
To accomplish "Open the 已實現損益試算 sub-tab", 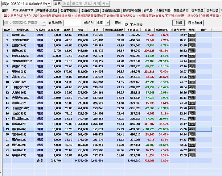I will click(47, 10).
